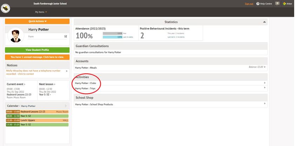Click the Balance £5.00 arrow

[x=265, y=67]
